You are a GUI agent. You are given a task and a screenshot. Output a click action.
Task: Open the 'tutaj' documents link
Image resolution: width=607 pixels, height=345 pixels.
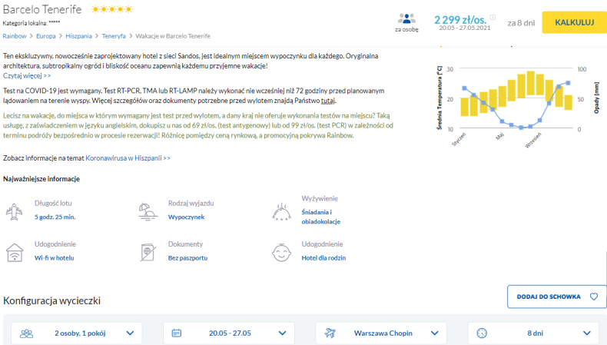(328, 101)
